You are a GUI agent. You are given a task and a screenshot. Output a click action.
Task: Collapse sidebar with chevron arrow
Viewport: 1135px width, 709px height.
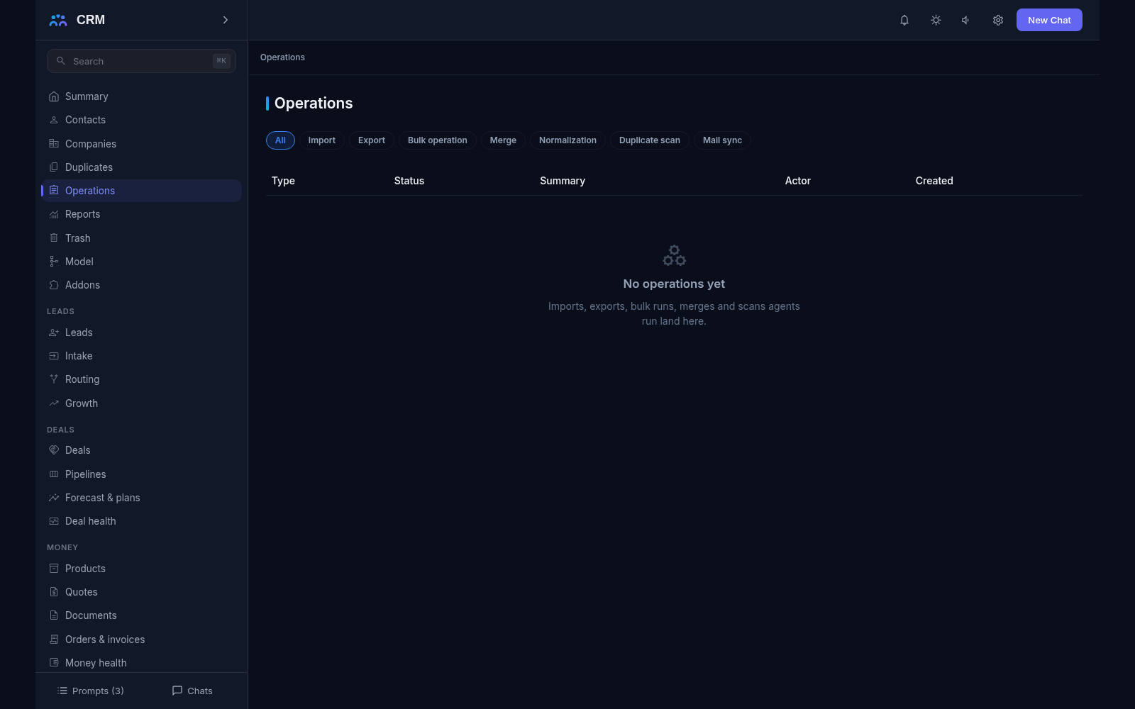coord(226,20)
